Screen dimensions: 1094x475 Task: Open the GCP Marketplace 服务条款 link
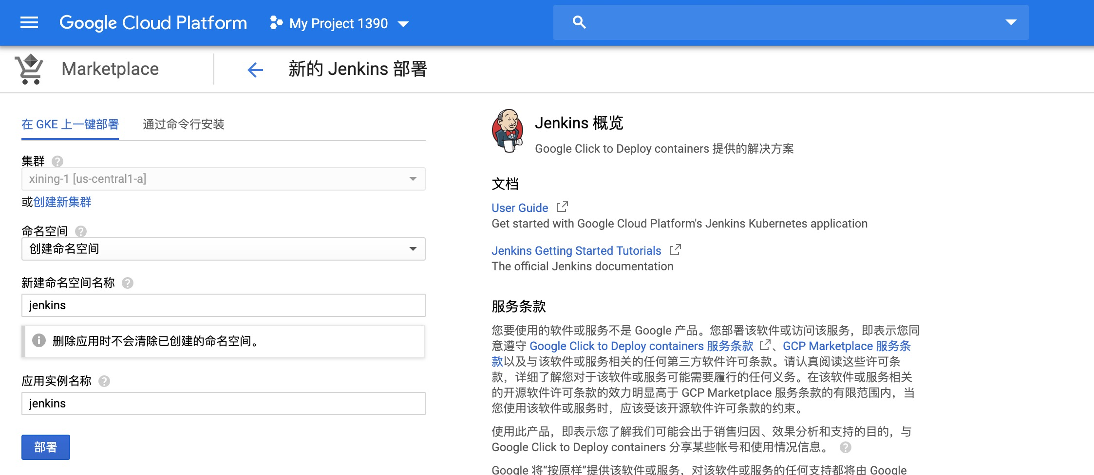pos(847,346)
